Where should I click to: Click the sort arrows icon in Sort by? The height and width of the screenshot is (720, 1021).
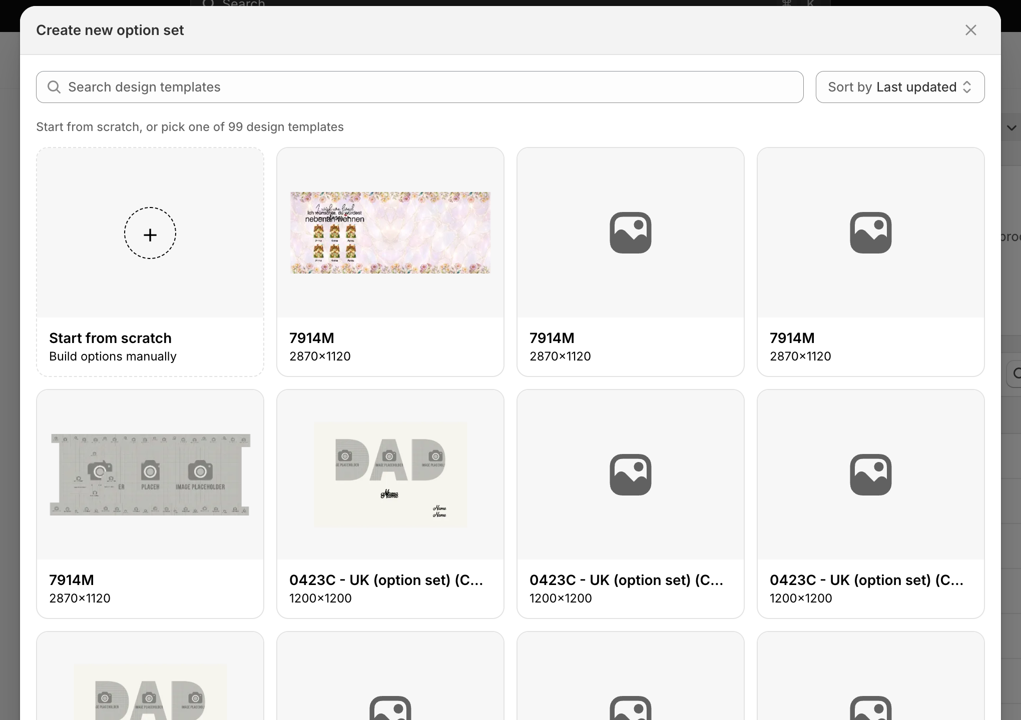[x=967, y=87]
